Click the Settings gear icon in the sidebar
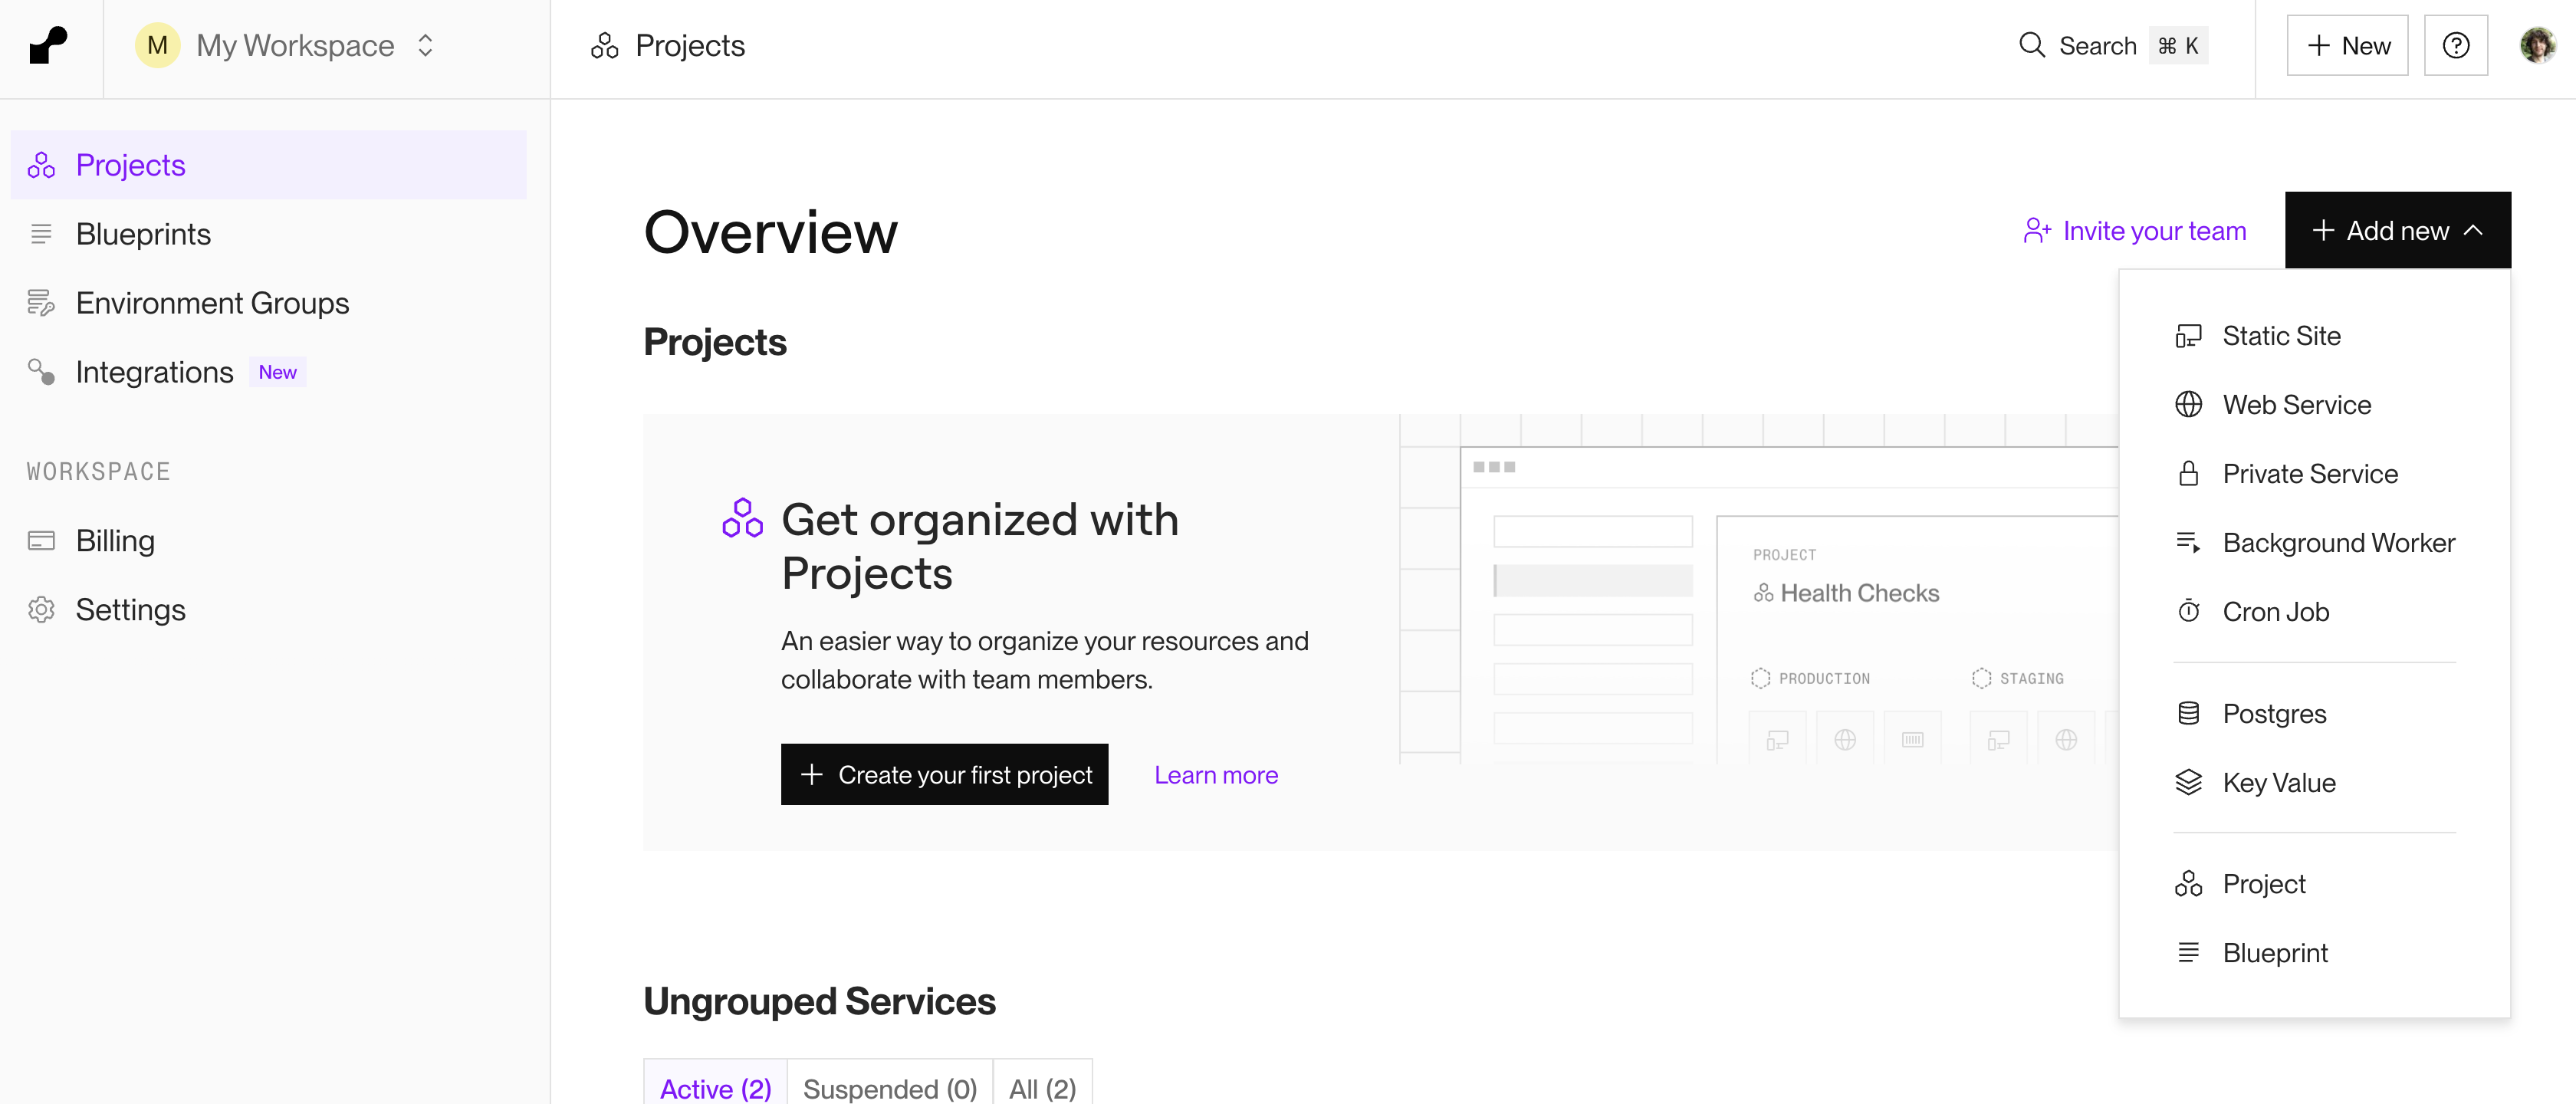This screenshot has height=1104, width=2576. pyautogui.click(x=41, y=610)
